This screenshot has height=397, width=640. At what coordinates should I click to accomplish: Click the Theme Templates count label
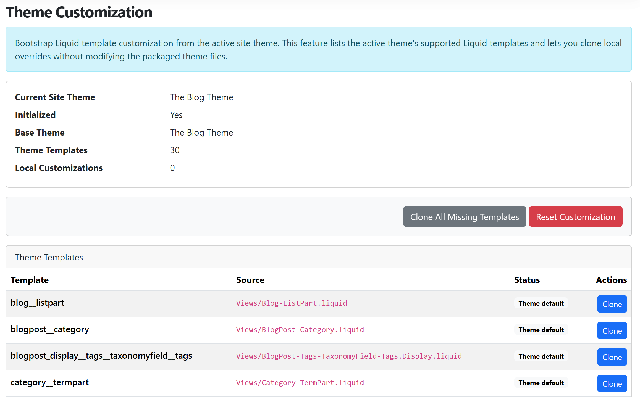(51, 150)
